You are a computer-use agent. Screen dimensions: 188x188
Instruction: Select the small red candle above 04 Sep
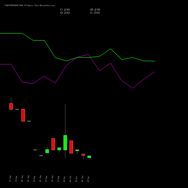[x=83, y=155]
